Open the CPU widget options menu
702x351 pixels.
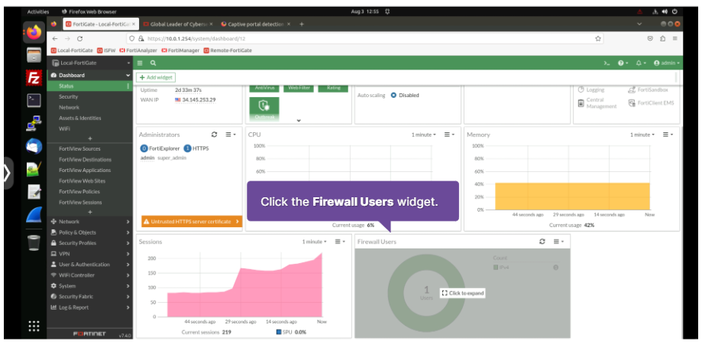[x=449, y=135]
